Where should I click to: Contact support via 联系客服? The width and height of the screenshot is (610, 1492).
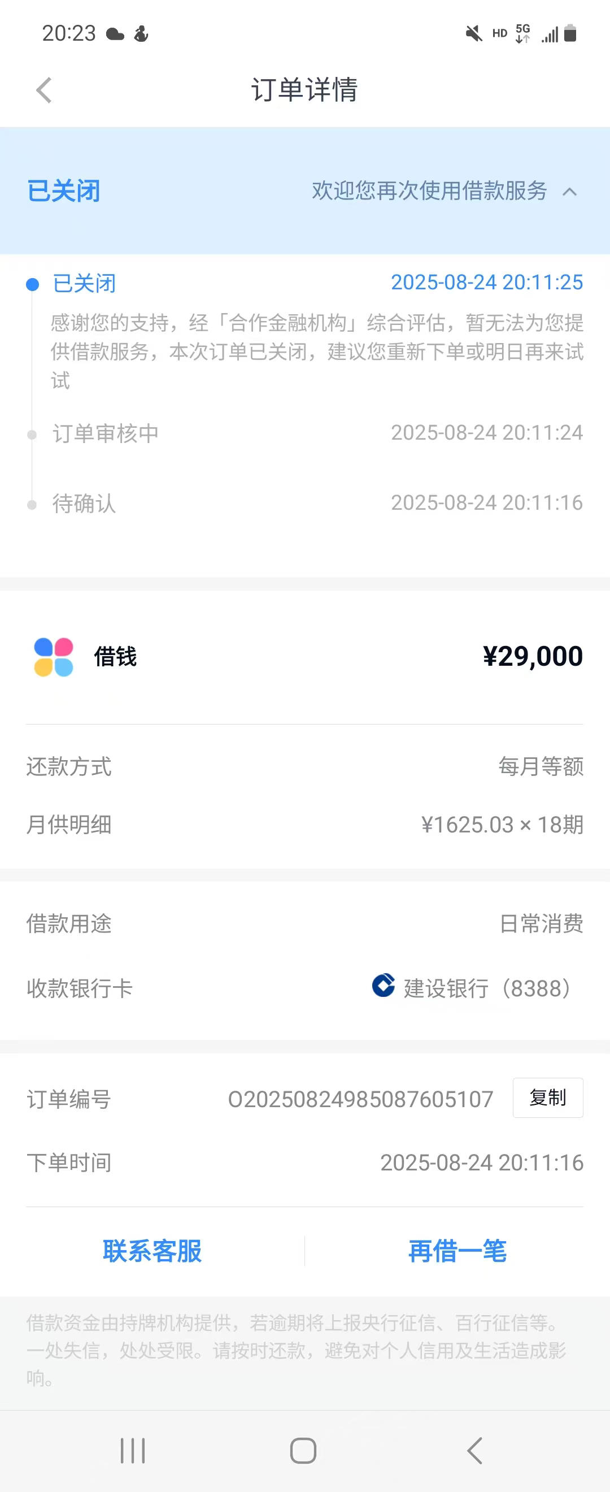click(x=152, y=1251)
